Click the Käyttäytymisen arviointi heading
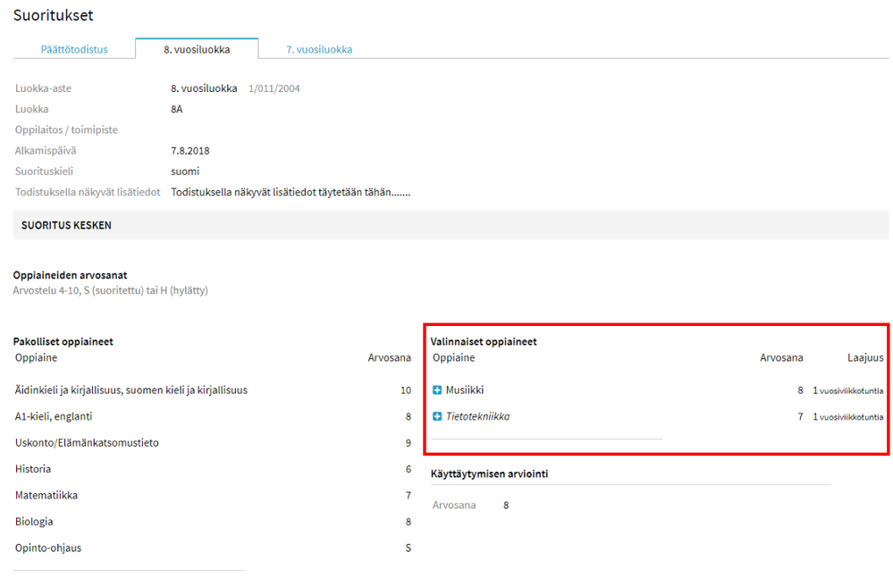The image size is (893, 586). [x=489, y=474]
